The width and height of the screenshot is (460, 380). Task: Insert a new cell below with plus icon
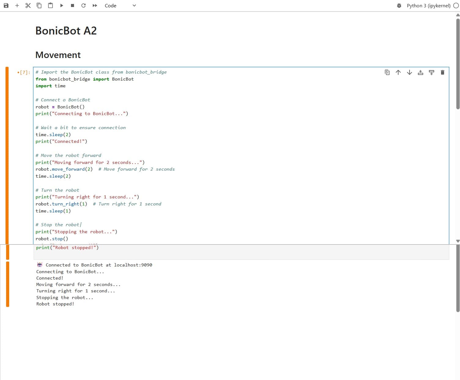(x=17, y=5)
